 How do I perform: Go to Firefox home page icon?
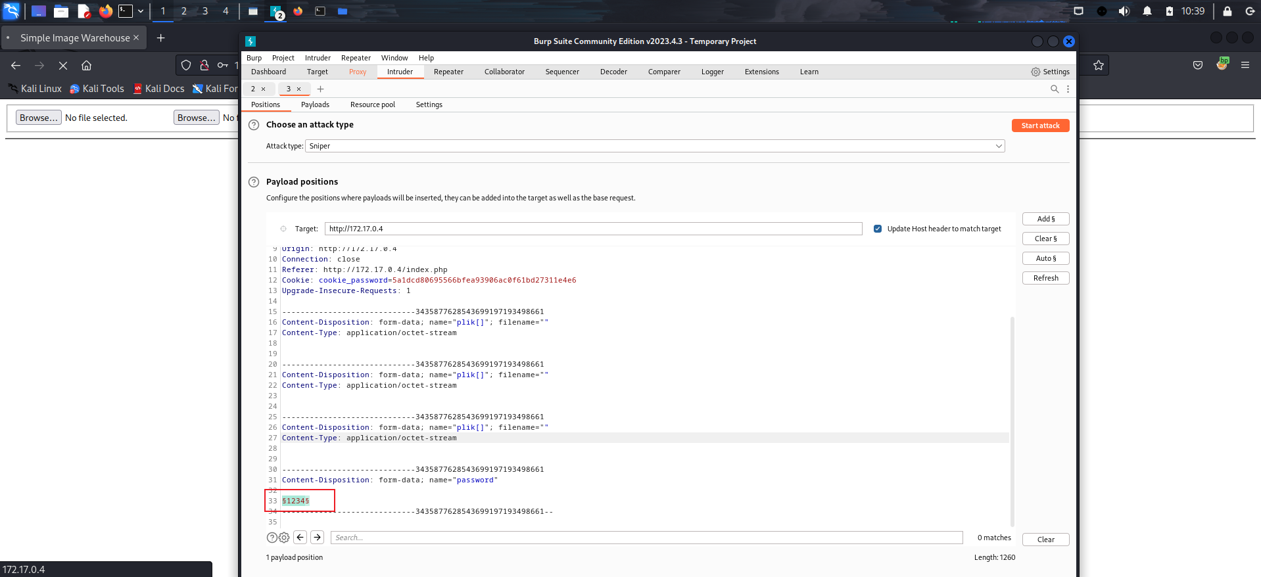(x=86, y=65)
